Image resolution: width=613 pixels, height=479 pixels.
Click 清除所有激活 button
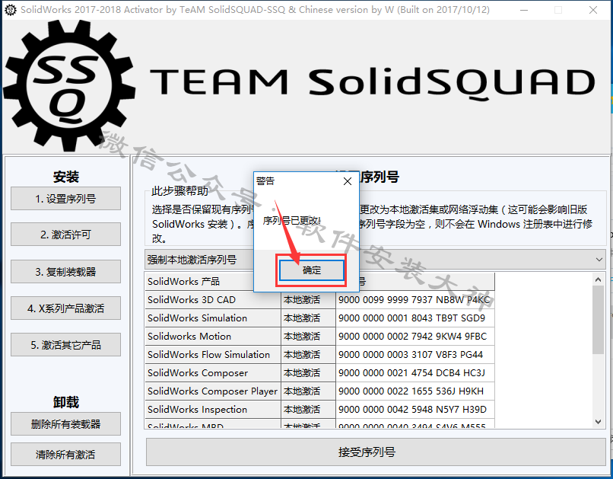(x=65, y=455)
